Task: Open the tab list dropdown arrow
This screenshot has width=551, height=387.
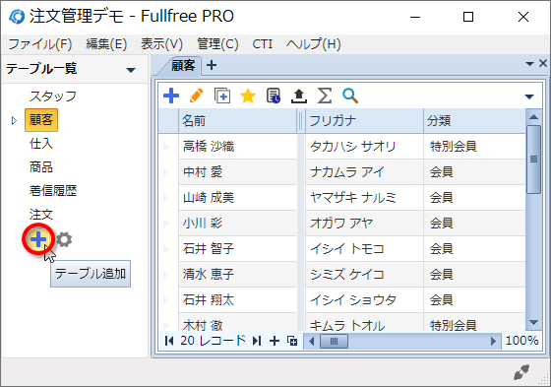Action: coord(530,64)
